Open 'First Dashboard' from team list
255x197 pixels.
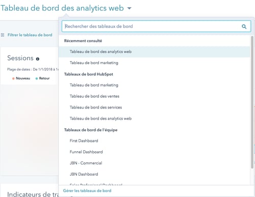tap(155, 140)
